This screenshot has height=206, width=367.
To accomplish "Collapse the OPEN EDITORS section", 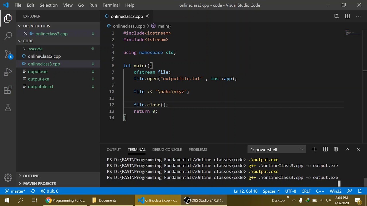I will click(36, 26).
